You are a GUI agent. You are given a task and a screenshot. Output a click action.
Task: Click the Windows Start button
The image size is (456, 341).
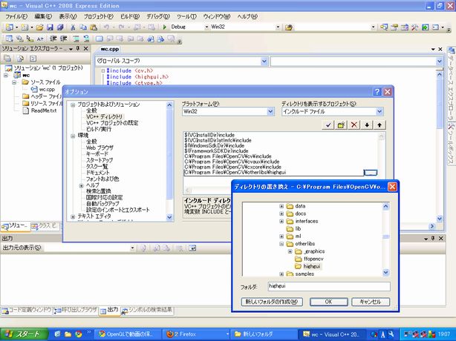25,334
